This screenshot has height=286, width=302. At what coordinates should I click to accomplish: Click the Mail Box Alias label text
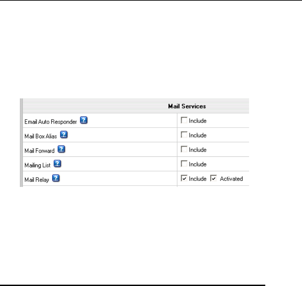click(x=41, y=136)
